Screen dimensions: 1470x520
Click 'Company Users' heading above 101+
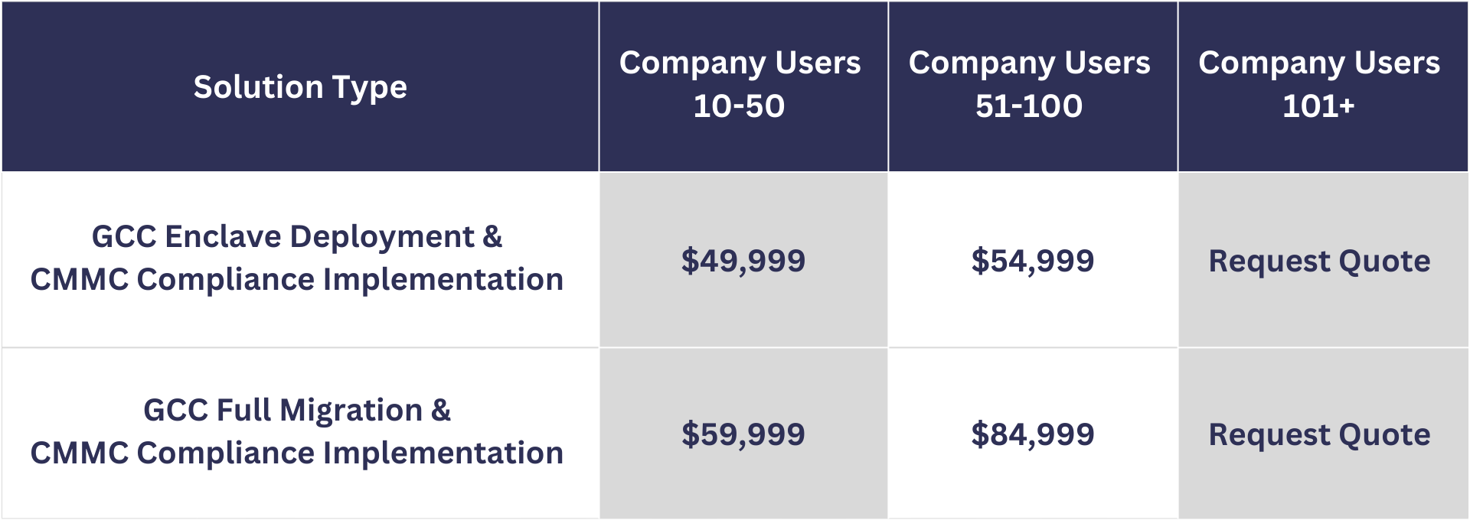click(x=1318, y=63)
